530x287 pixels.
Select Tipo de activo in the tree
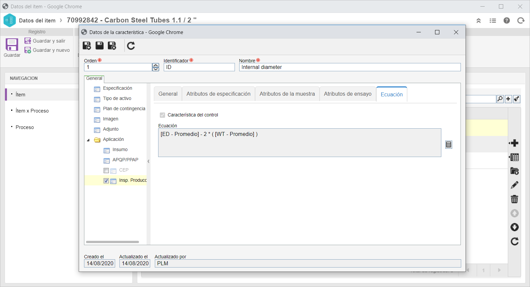117,98
